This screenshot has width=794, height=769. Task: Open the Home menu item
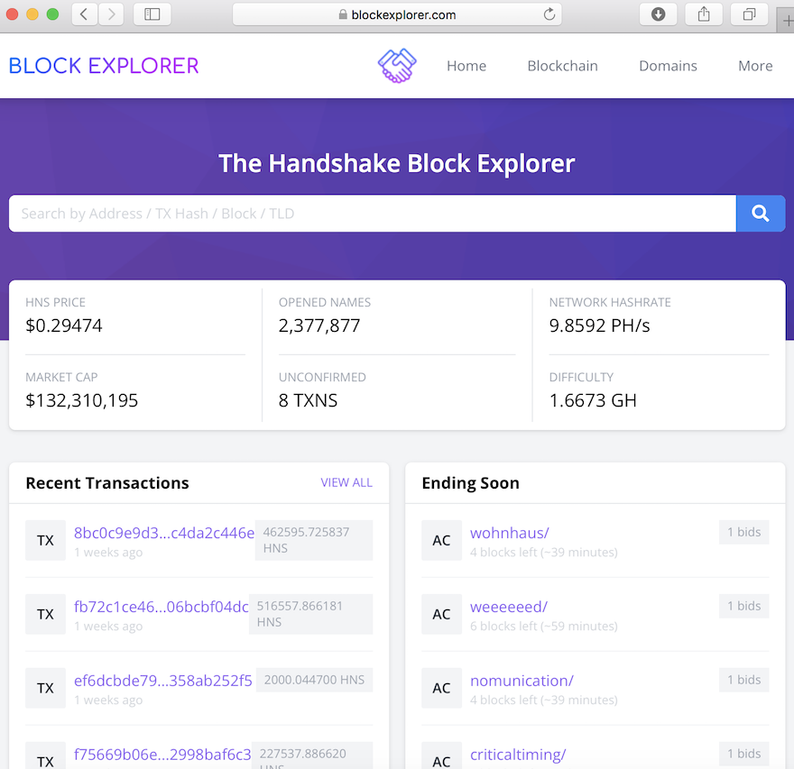(x=466, y=66)
